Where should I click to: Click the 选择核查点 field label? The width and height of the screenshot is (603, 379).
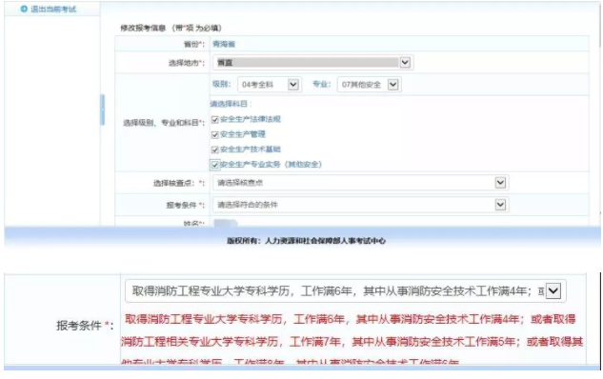179,183
